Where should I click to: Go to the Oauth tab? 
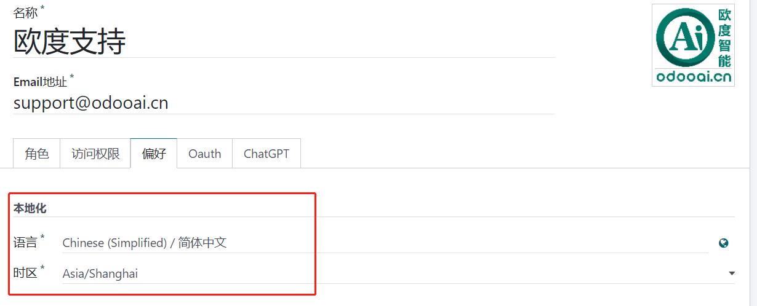click(x=205, y=154)
